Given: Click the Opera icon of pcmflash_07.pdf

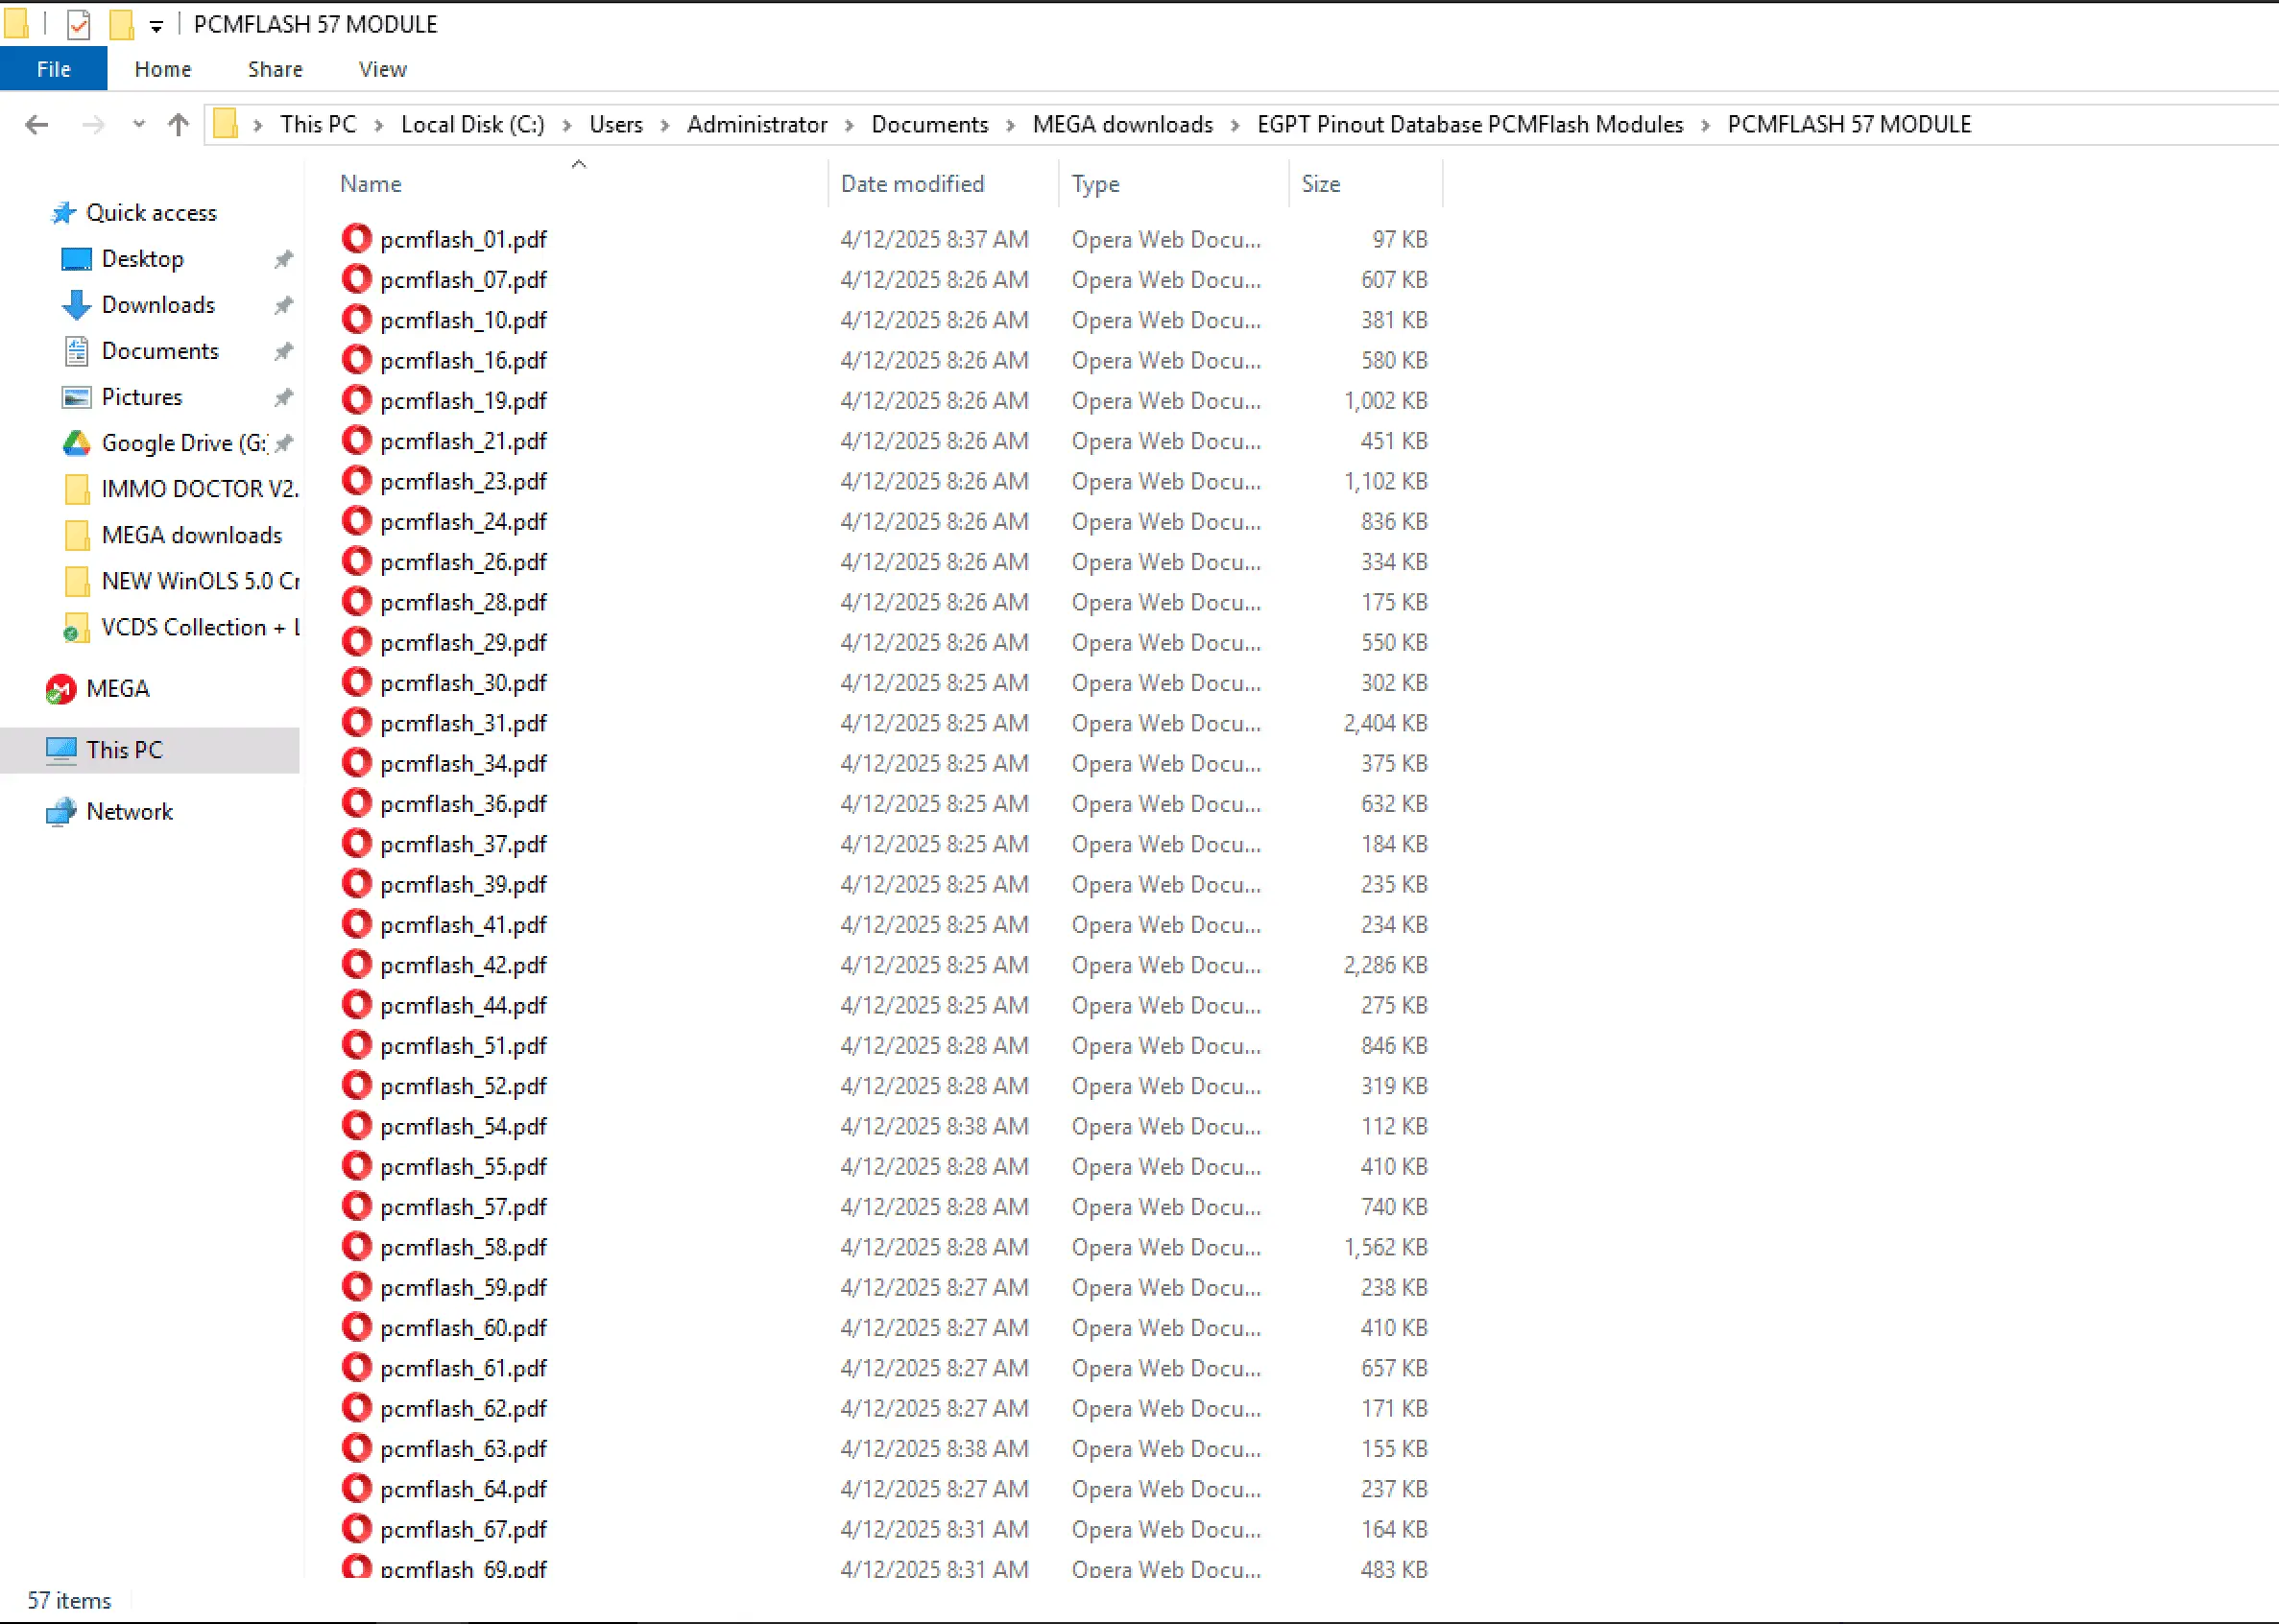Looking at the screenshot, I should (356, 279).
